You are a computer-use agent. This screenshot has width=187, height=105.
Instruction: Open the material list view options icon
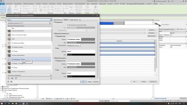click(51, 23)
